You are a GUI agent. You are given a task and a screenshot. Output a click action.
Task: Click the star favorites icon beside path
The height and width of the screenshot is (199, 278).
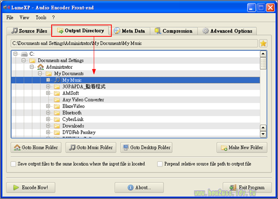point(263,43)
